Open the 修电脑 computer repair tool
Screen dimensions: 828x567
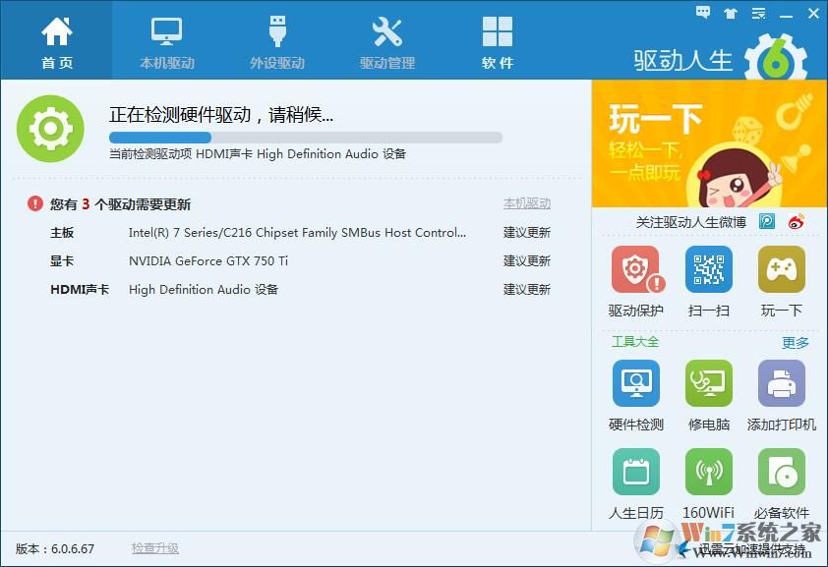708,384
